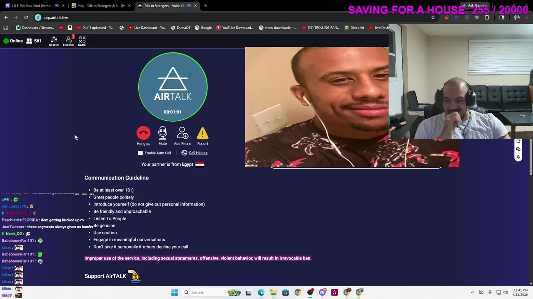This screenshot has height=299, width=533.
Task: Reload the AirTalk page
Action: [x=26, y=17]
